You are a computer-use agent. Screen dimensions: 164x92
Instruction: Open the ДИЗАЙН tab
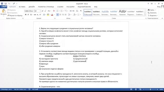tap(32, 7)
